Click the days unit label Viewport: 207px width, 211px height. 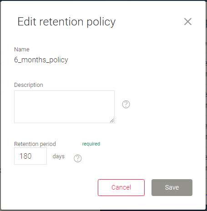click(59, 156)
